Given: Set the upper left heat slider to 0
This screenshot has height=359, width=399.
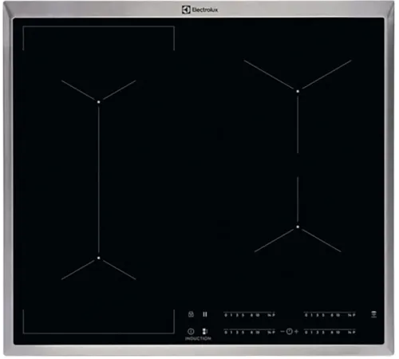Looking at the screenshot, I should (226, 315).
